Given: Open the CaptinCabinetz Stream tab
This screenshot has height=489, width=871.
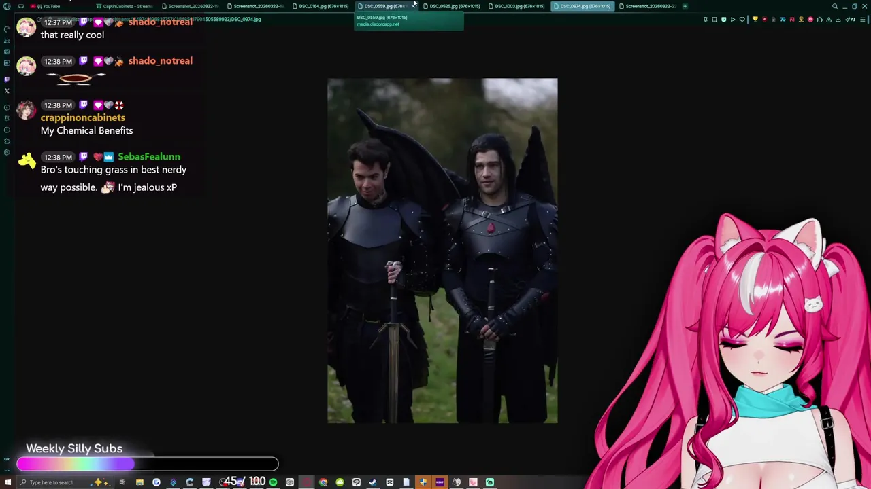Looking at the screenshot, I should (x=126, y=6).
